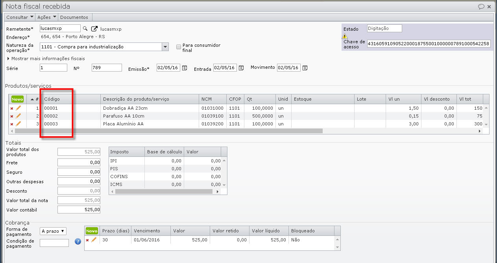This screenshot has height=263, width=497.
Task: Open the Forma de pagamento dropdown
Action: point(53,231)
